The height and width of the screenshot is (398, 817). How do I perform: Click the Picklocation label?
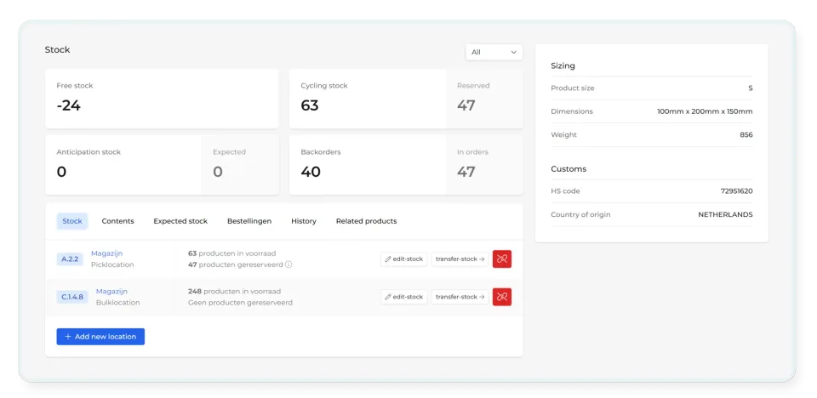[x=112, y=264]
